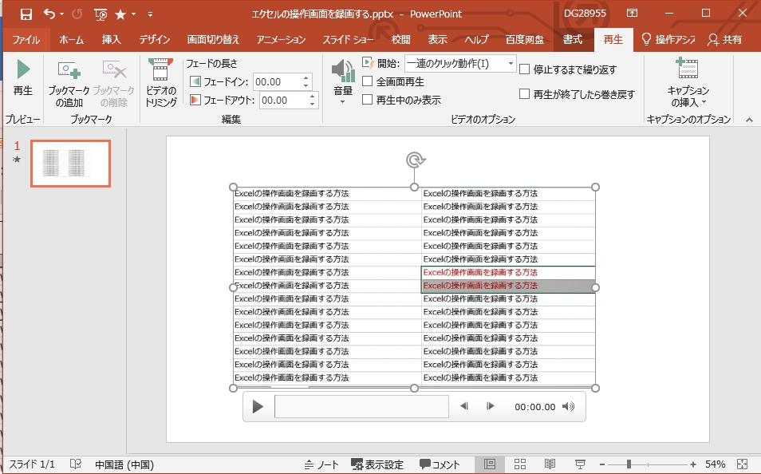Click the 共有 button
The width and height of the screenshot is (761, 474).
pos(731,38)
